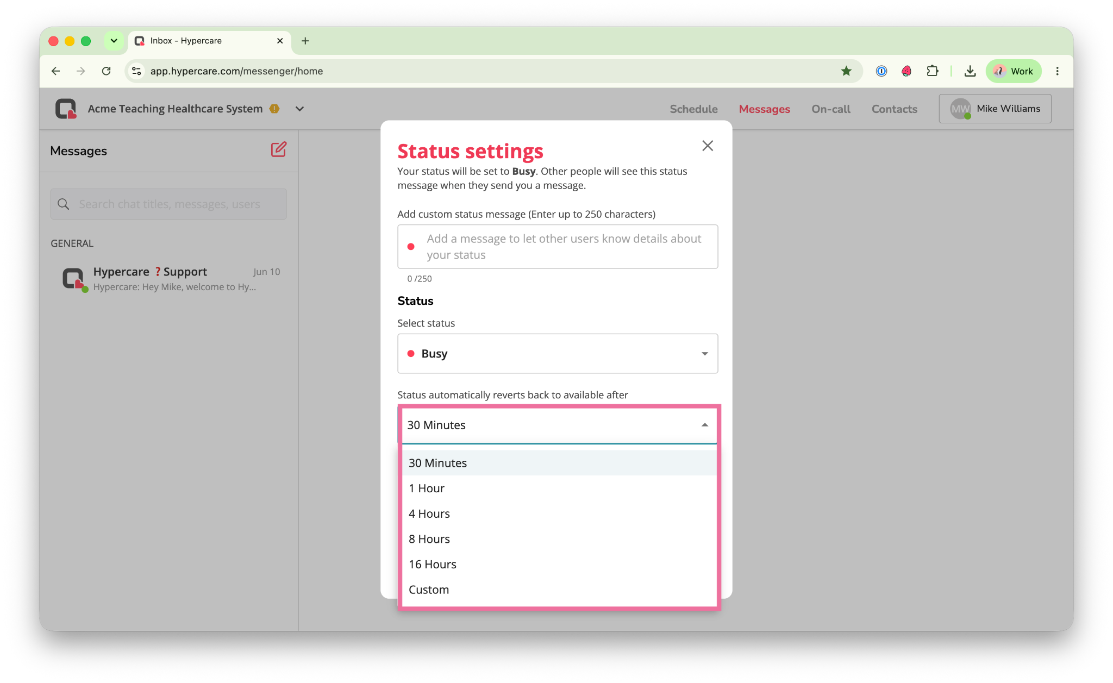Choose the 4 Hours option
The height and width of the screenshot is (683, 1113).
click(x=559, y=513)
